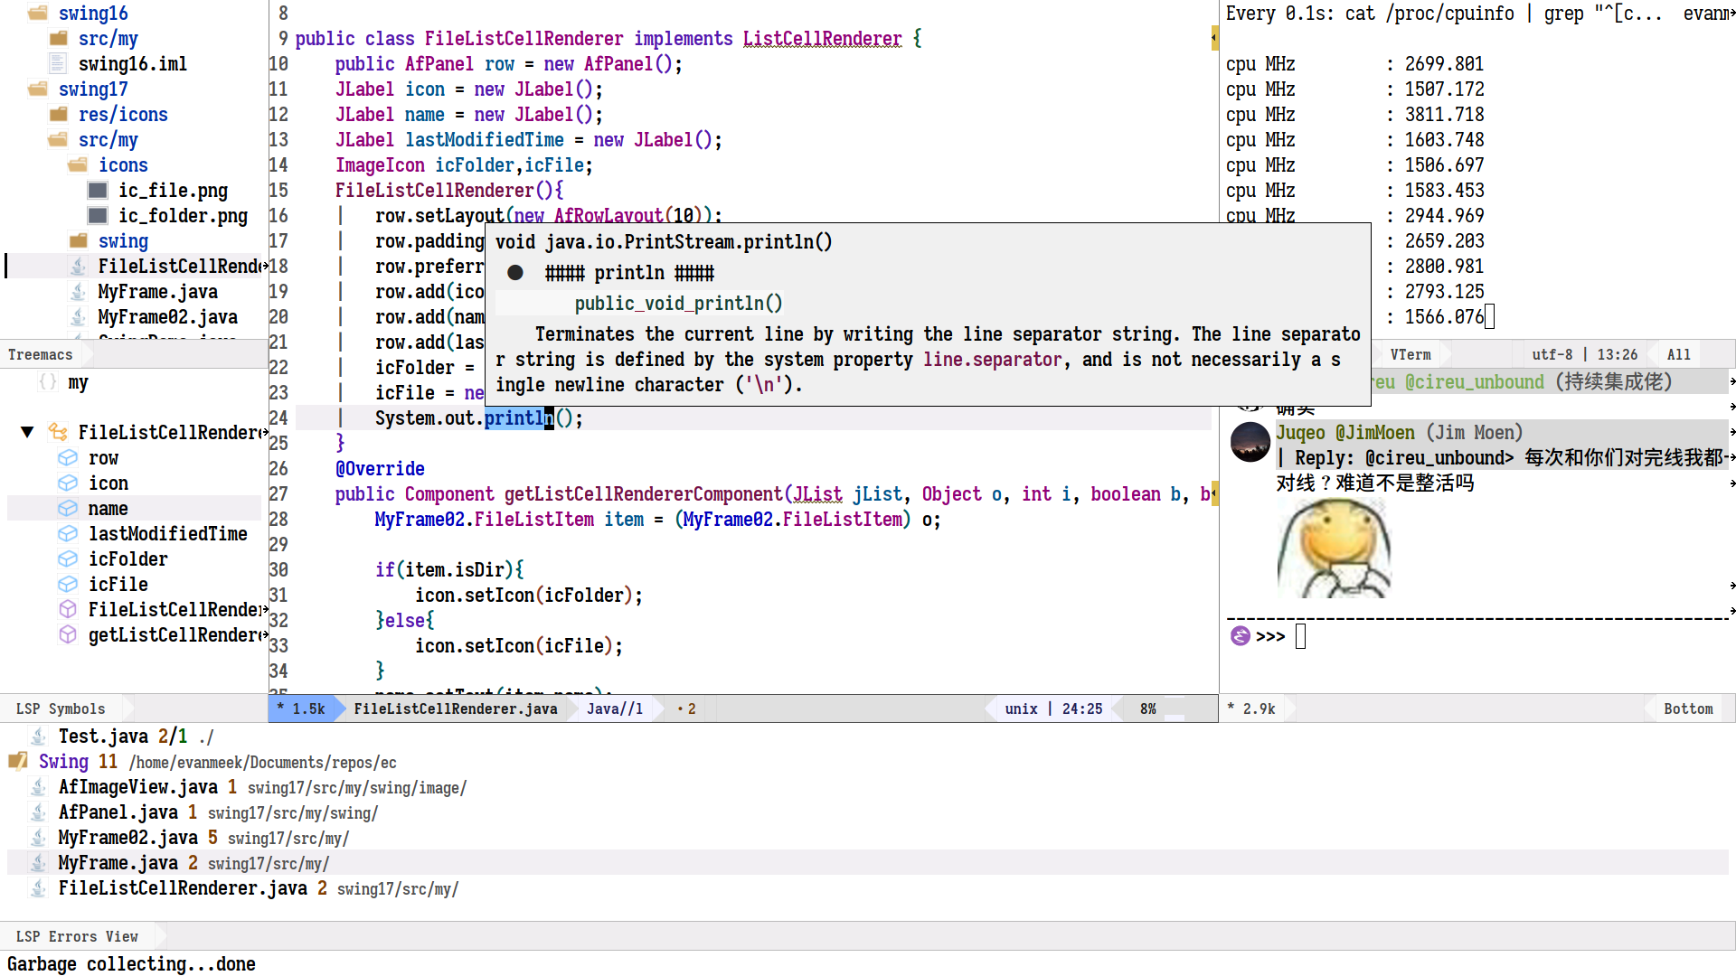Click the Java//1 mode-line segment
The image size is (1736, 976).
614,709
